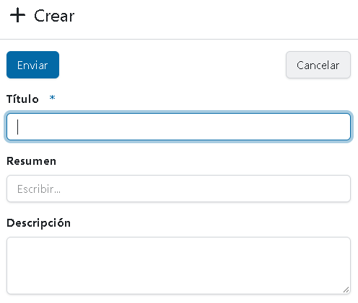Image resolution: width=358 pixels, height=303 pixels.
Task: Click the right end of the Título input
Action: tap(341, 127)
